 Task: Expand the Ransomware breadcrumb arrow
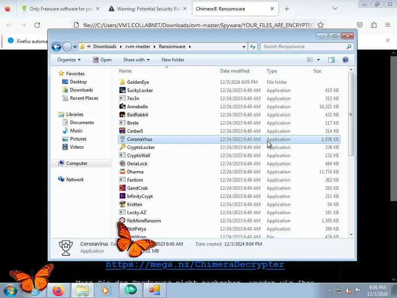click(x=190, y=47)
